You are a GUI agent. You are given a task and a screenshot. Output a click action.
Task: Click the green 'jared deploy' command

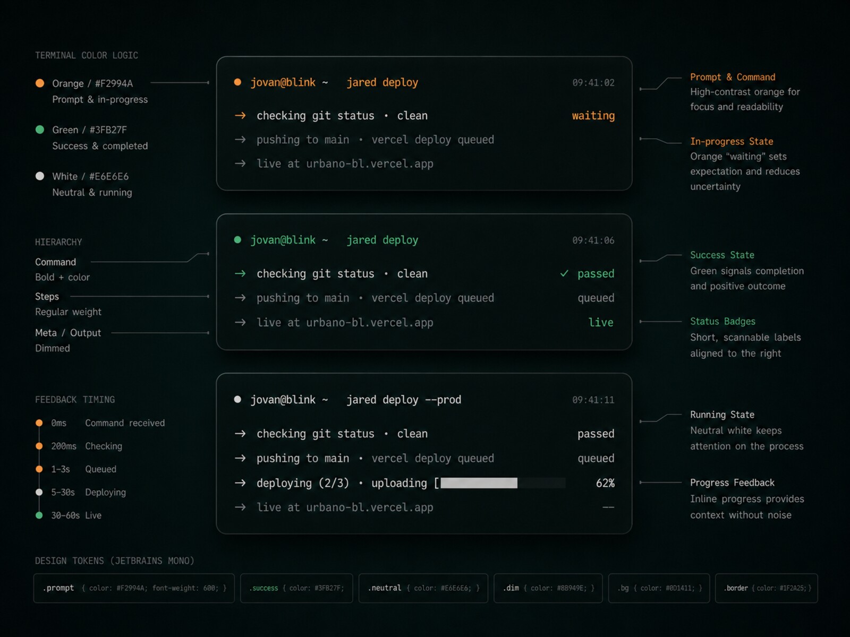click(382, 240)
